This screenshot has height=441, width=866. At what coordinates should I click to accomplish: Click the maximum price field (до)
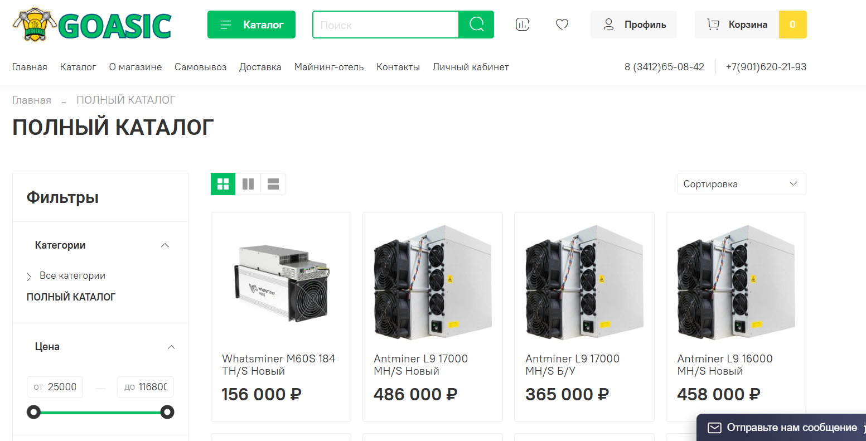pyautogui.click(x=146, y=387)
